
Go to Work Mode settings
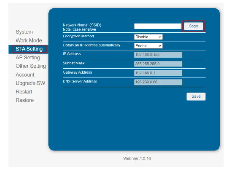[28, 41]
